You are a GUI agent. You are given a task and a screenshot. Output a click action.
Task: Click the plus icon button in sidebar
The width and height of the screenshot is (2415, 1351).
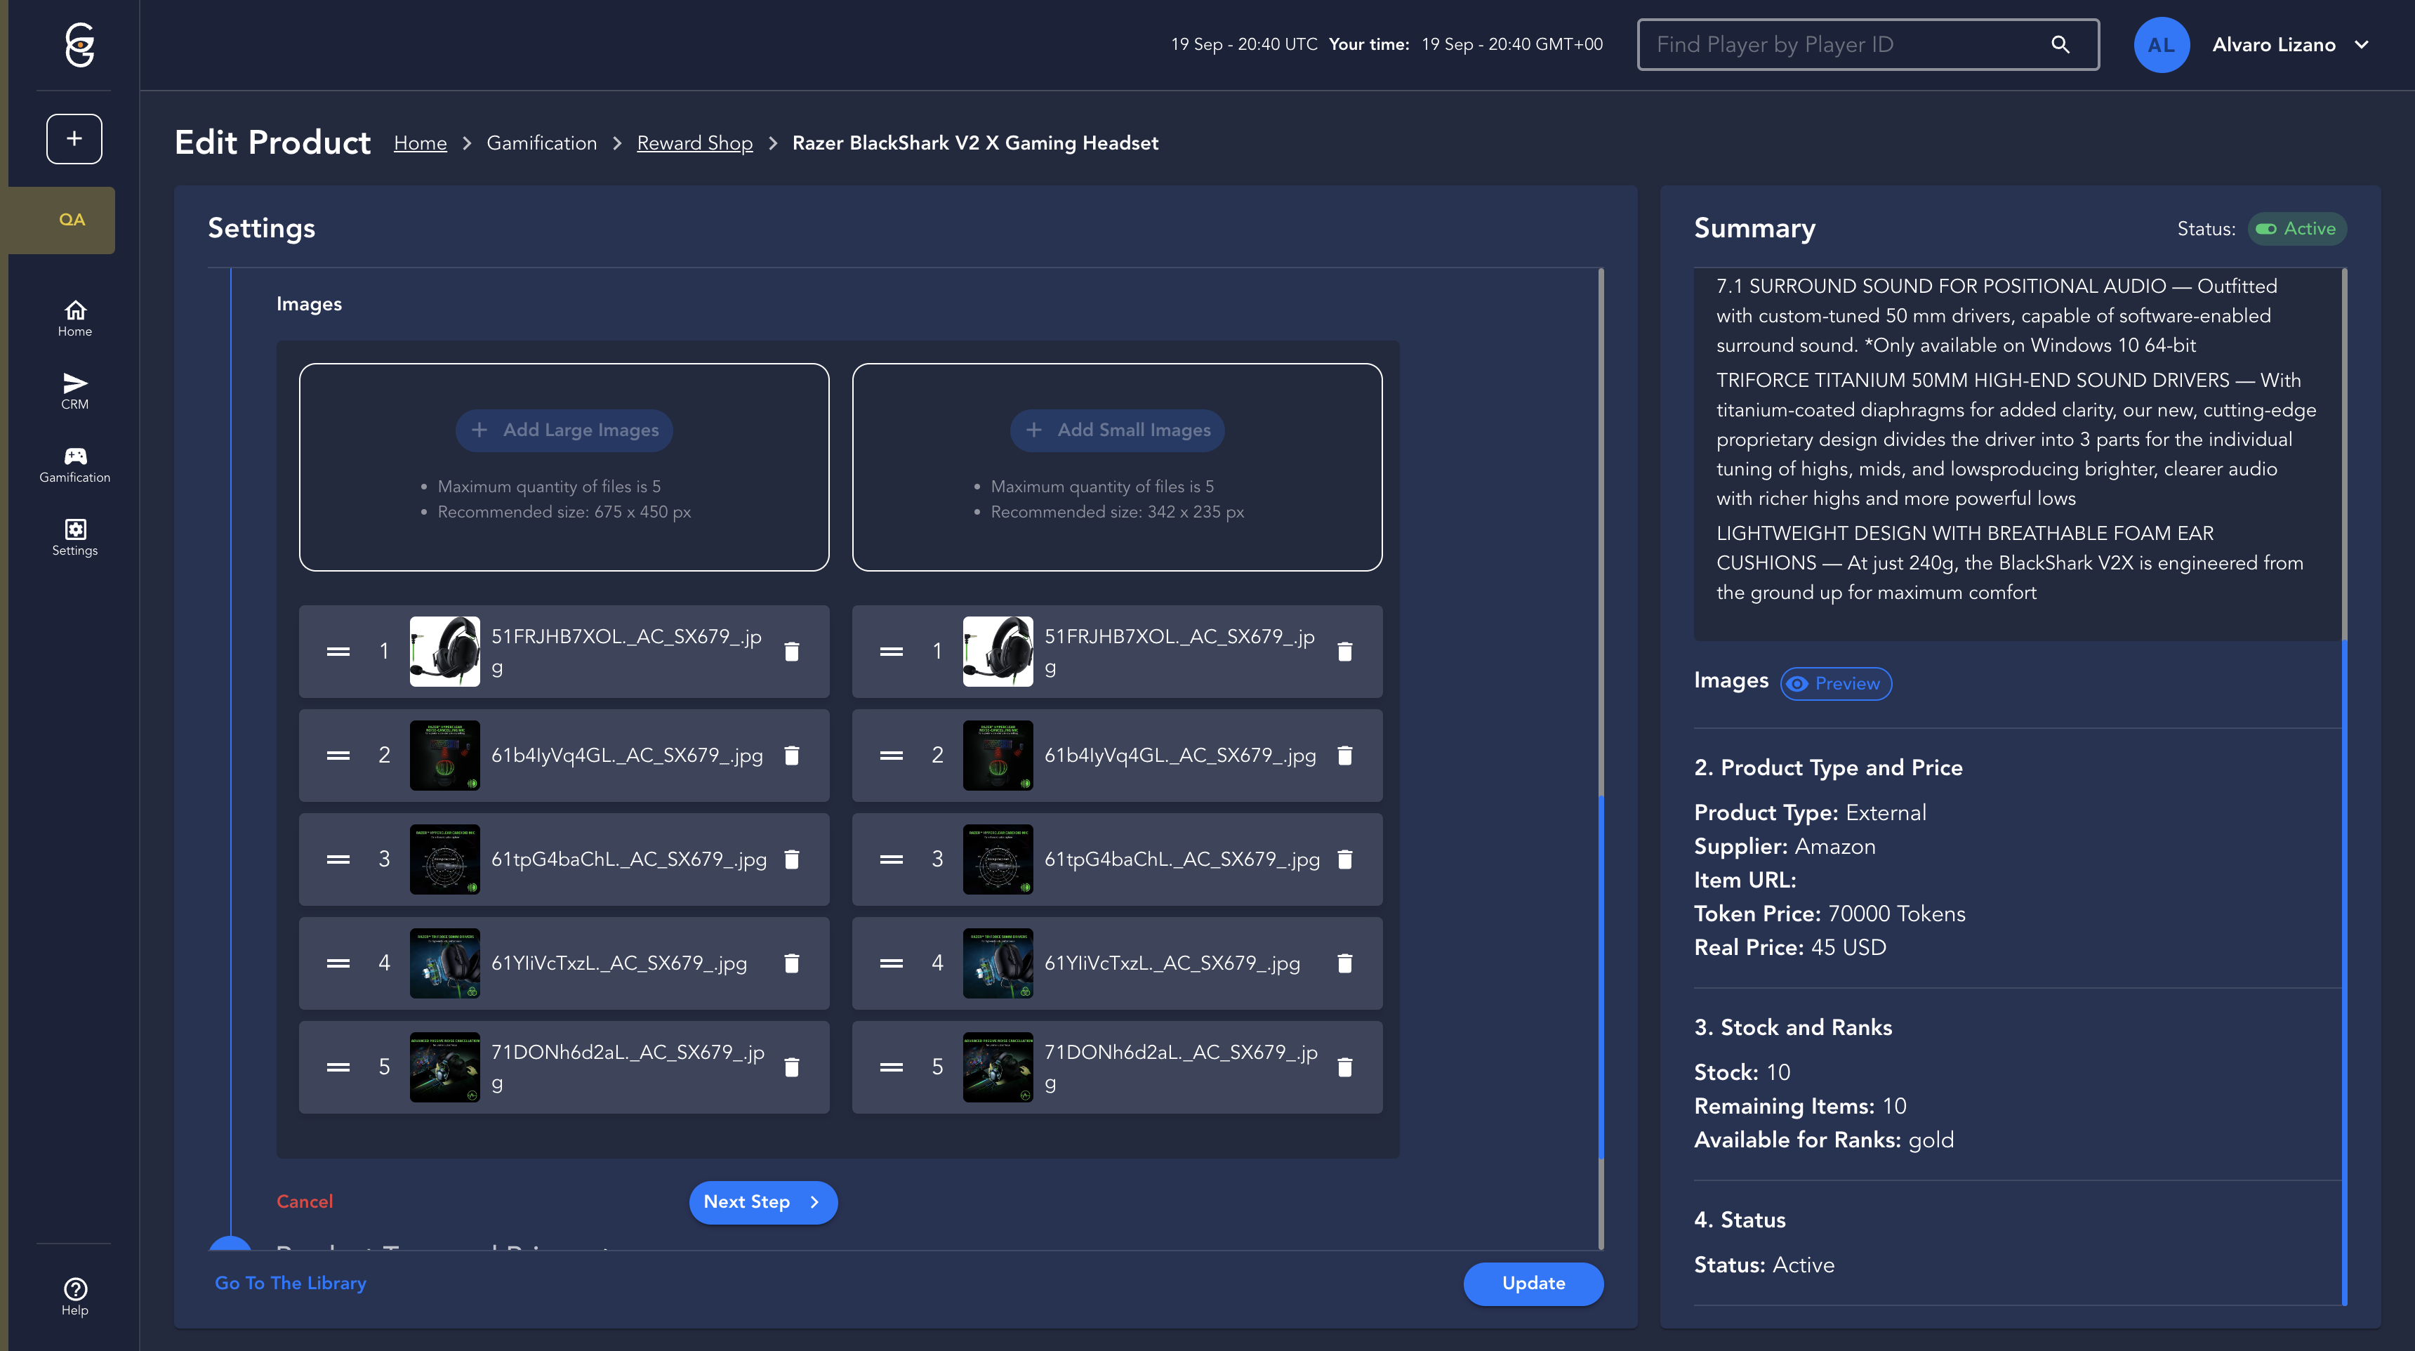coord(74,139)
